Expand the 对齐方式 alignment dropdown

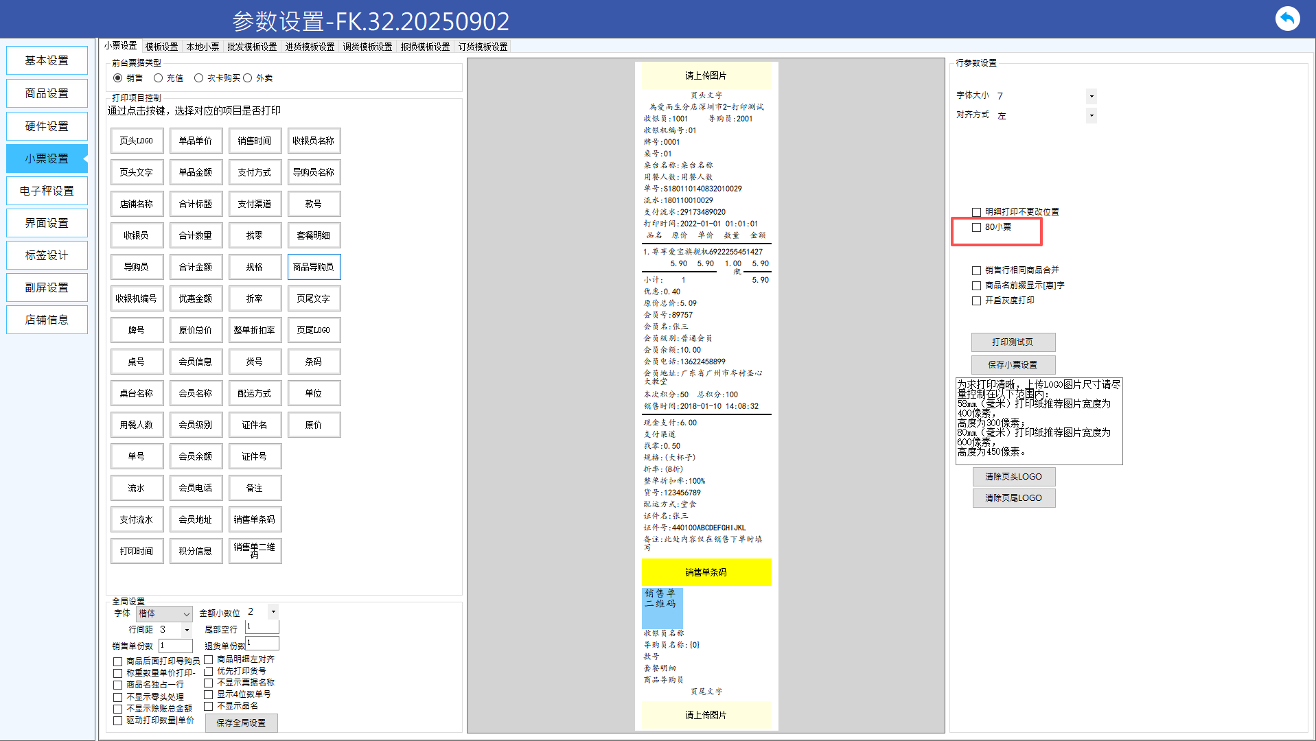coord(1091,116)
